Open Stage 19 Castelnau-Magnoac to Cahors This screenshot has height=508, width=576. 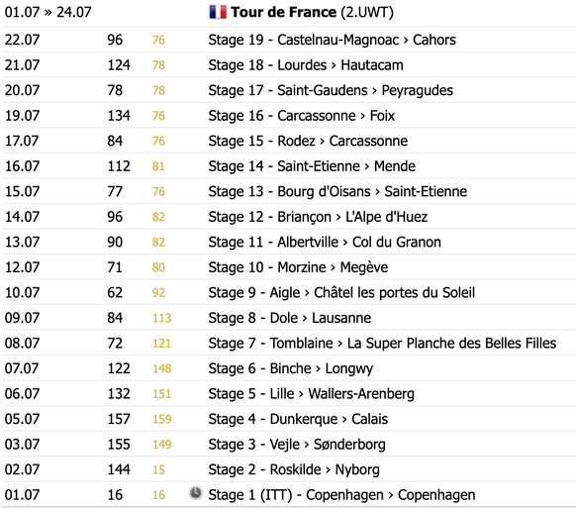333,40
